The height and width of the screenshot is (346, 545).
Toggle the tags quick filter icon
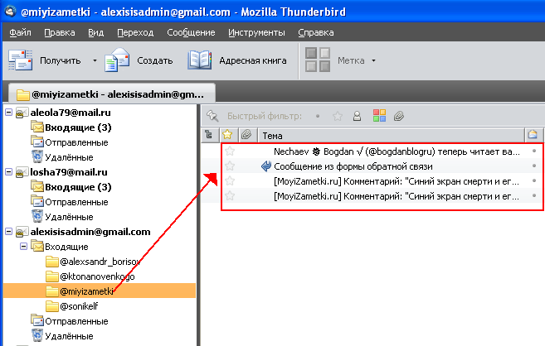379,116
